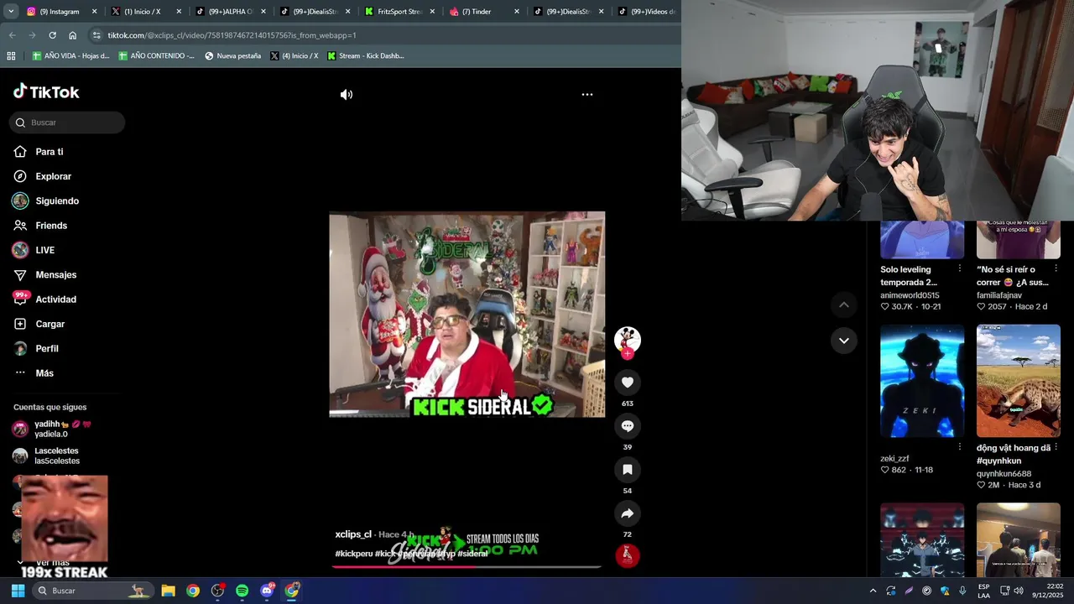
Task: Open File Explorer from taskbar
Action: point(168,591)
